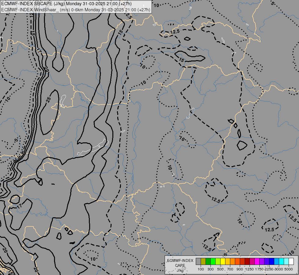Click the ECMWF-INDEX label in the legend box

coord(180,261)
